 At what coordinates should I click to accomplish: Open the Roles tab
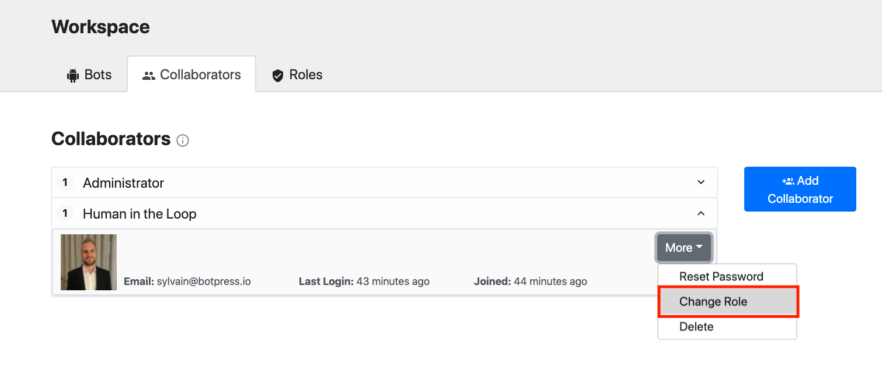coord(297,75)
